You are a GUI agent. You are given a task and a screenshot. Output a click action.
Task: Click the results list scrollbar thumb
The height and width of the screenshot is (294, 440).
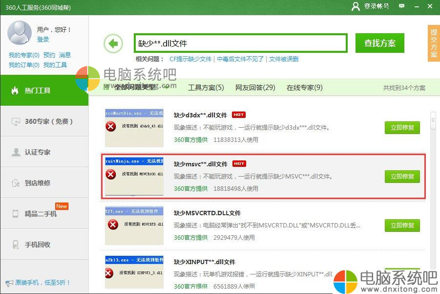433,120
